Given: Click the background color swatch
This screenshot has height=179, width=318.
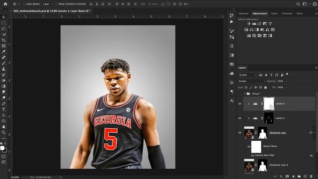Looking at the screenshot, I should [5, 151].
